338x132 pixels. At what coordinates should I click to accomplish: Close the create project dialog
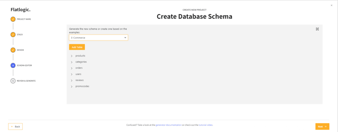[331, 5]
